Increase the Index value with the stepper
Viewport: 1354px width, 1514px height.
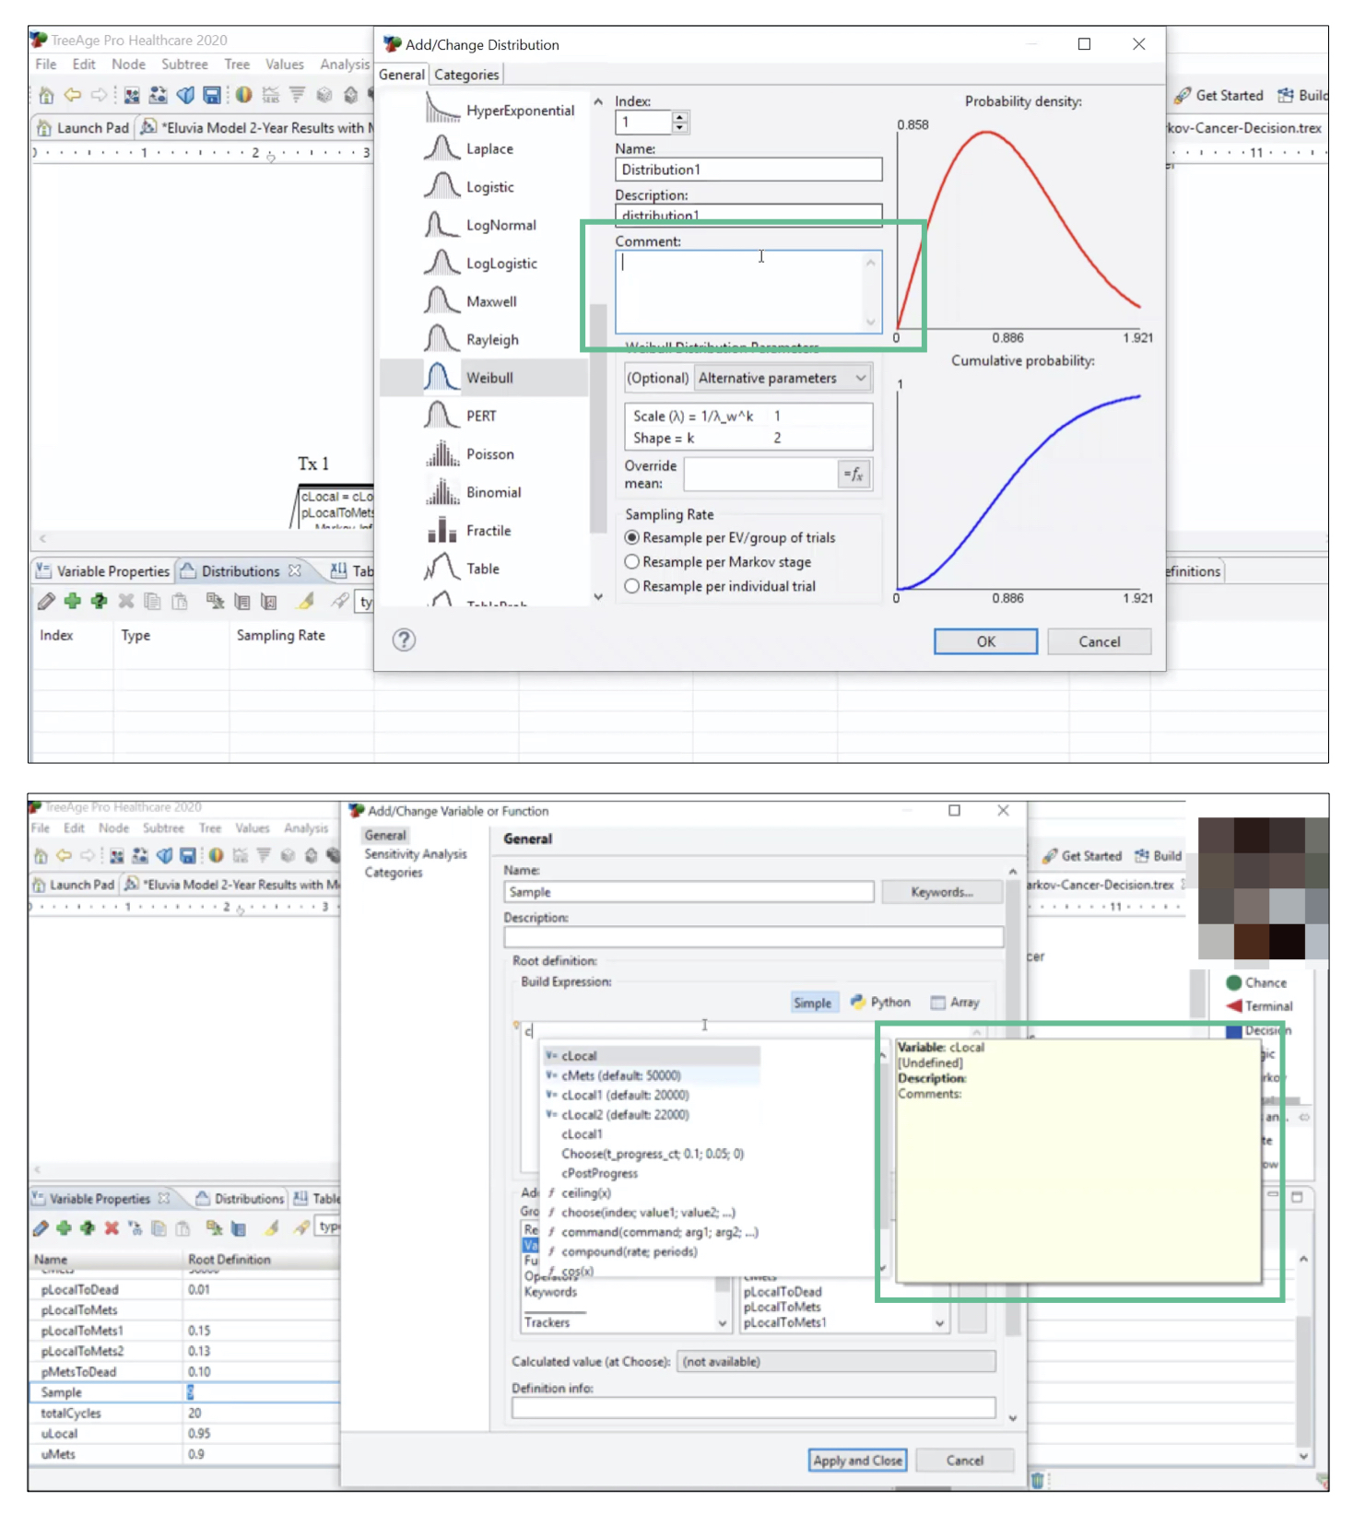pyautogui.click(x=680, y=116)
